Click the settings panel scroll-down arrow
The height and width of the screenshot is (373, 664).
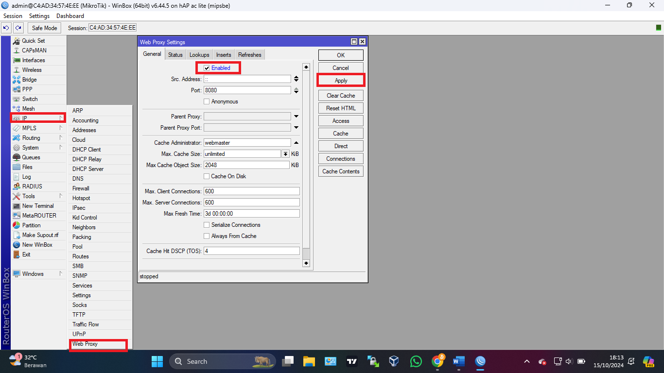click(x=306, y=263)
